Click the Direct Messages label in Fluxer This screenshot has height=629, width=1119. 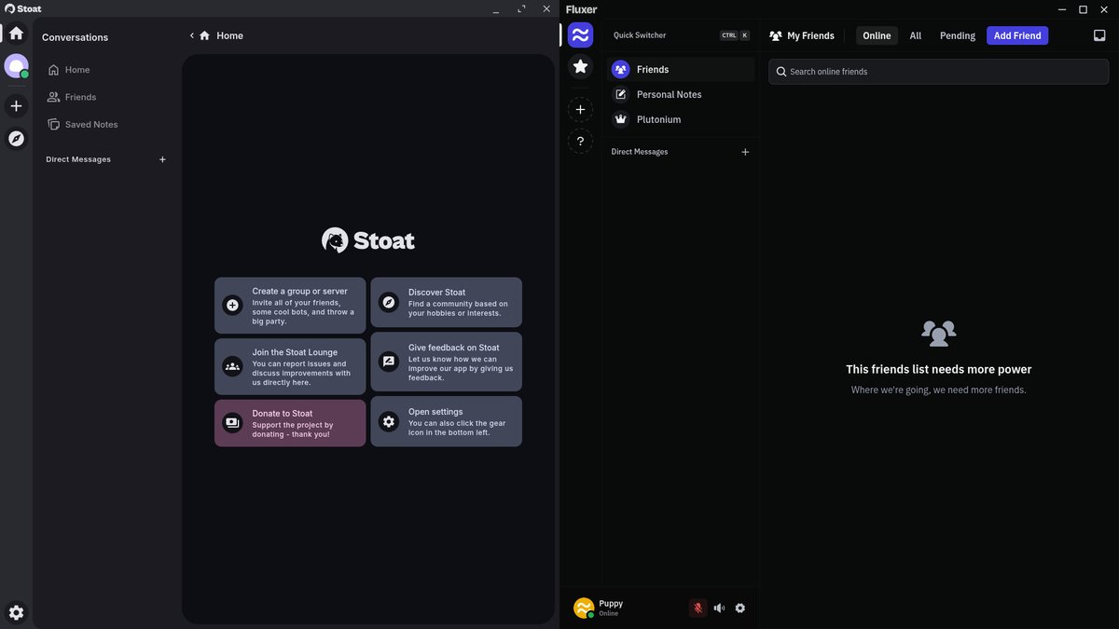coord(640,152)
